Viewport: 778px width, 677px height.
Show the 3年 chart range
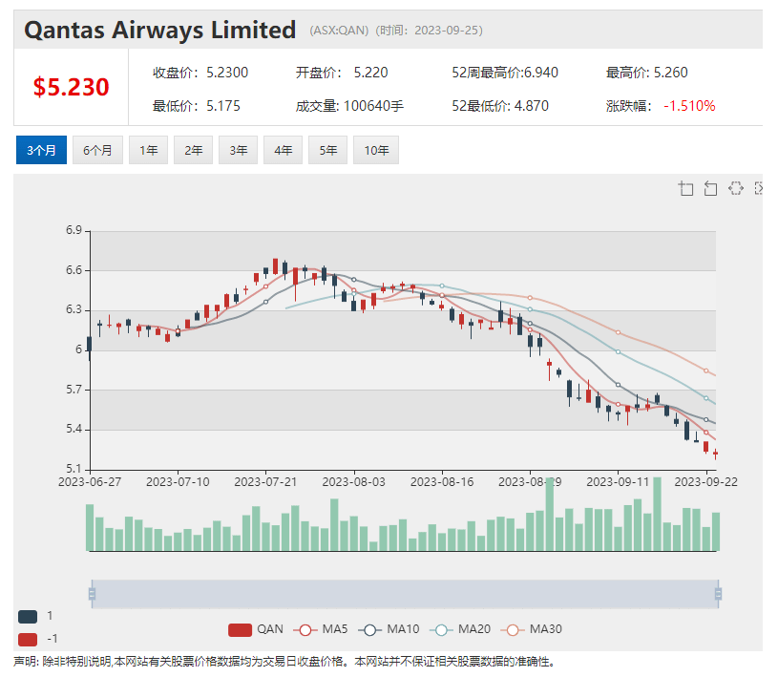coord(238,150)
